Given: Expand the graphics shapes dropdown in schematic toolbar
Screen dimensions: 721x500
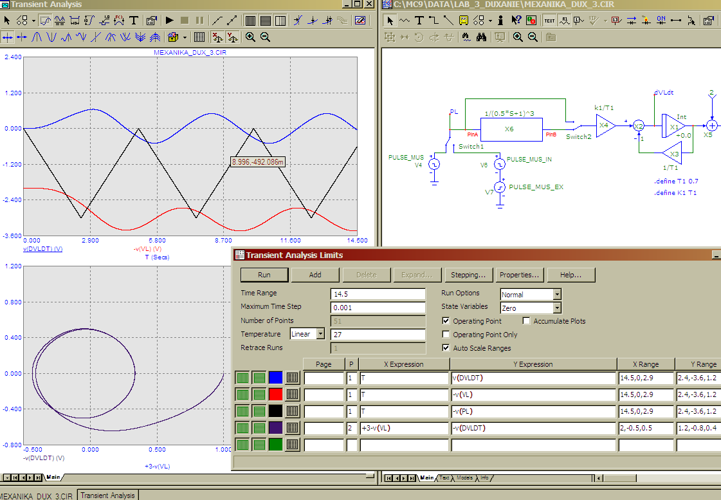Looking at the screenshot, I should [x=490, y=20].
